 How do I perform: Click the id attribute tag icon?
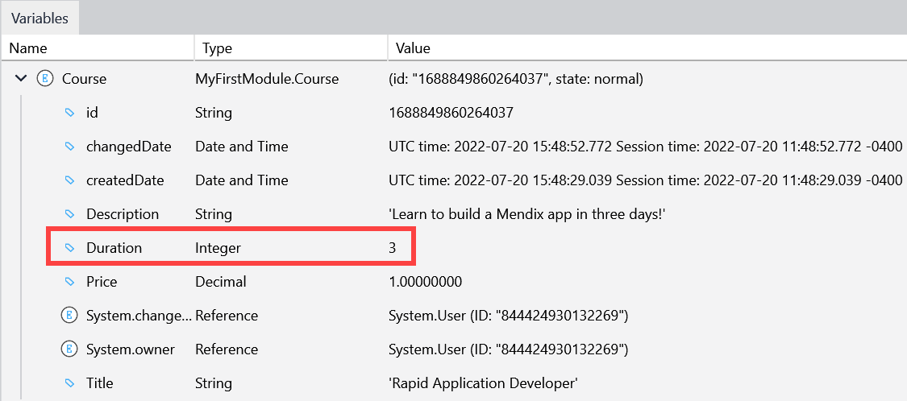pos(69,113)
